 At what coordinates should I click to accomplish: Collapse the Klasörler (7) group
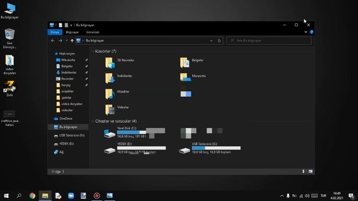coord(93,51)
